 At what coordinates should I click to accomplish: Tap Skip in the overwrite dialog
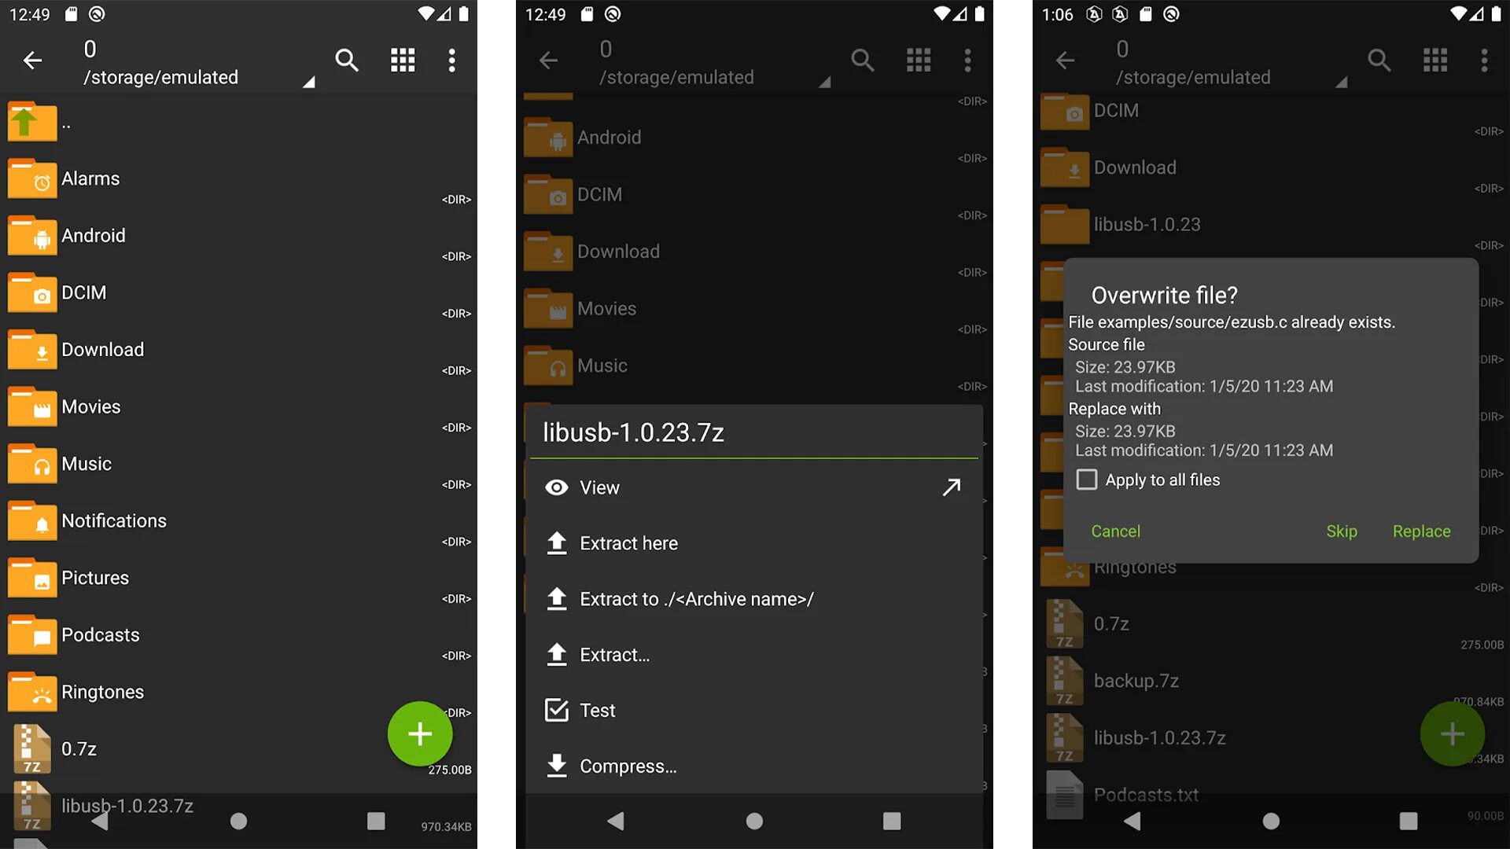[1342, 531]
